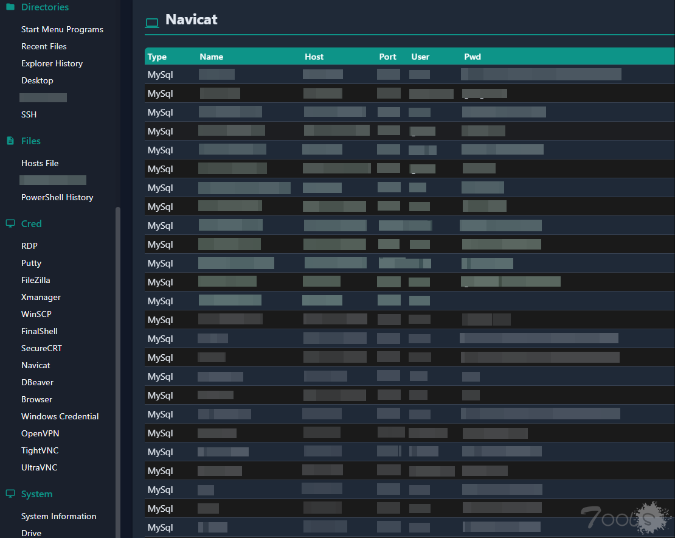Show Putty credentials

pyautogui.click(x=31, y=263)
